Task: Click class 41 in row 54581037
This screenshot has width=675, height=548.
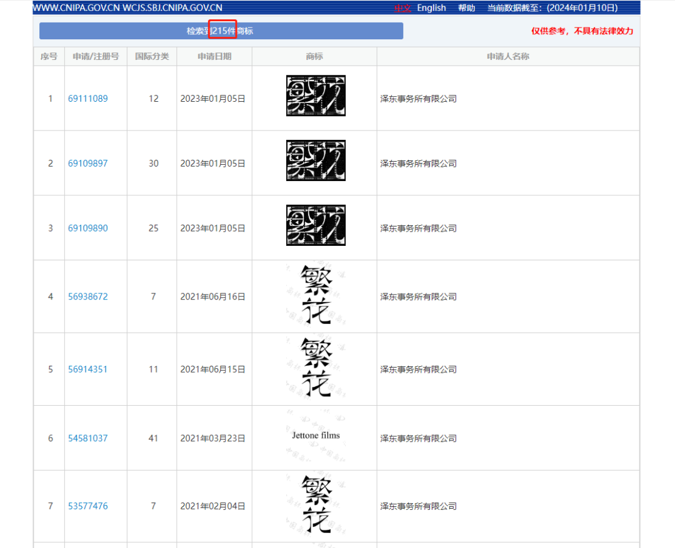Action: (x=154, y=438)
